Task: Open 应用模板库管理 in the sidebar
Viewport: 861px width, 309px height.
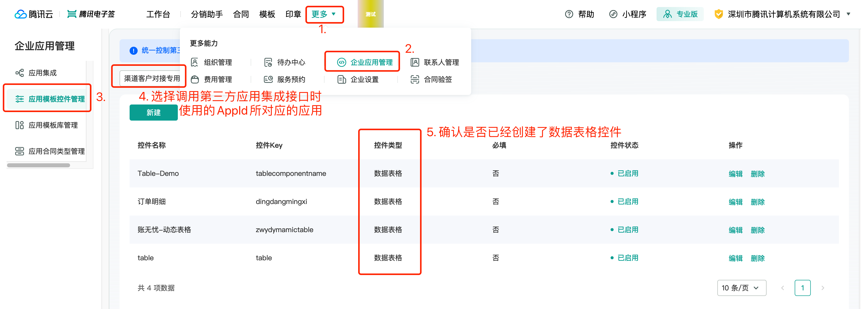Action: pyautogui.click(x=46, y=125)
